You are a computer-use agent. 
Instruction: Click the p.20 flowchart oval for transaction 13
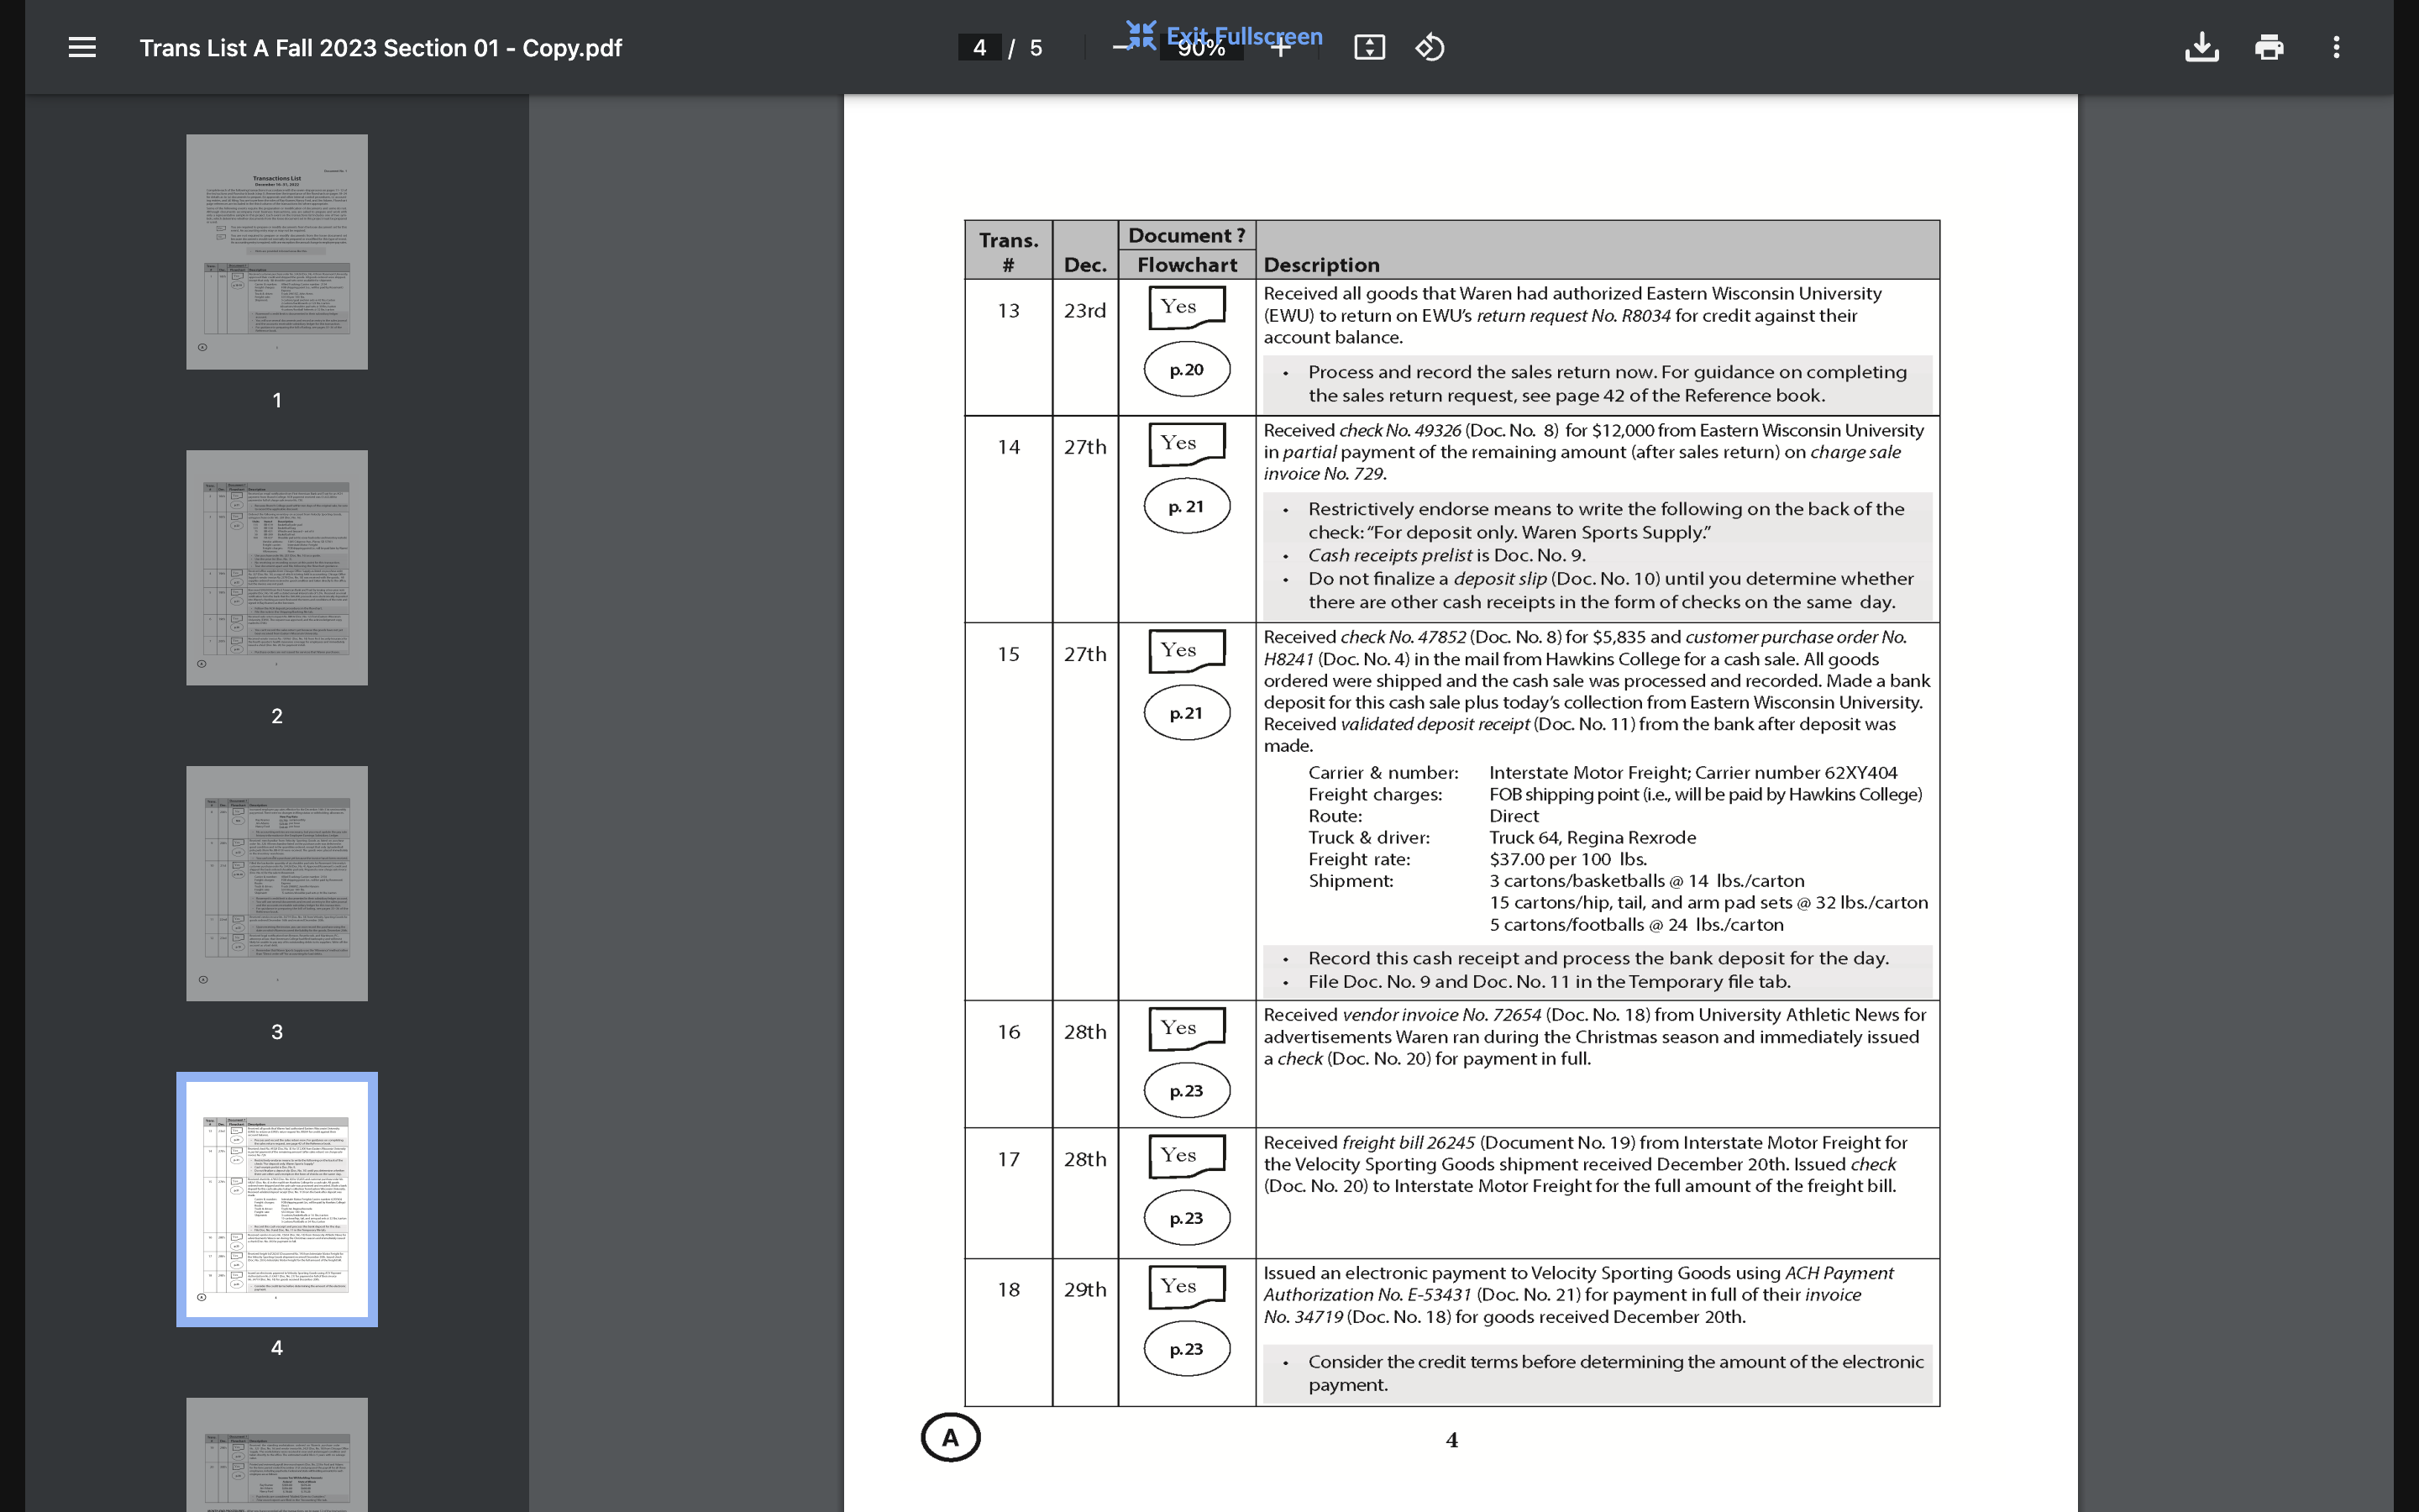tap(1187, 370)
